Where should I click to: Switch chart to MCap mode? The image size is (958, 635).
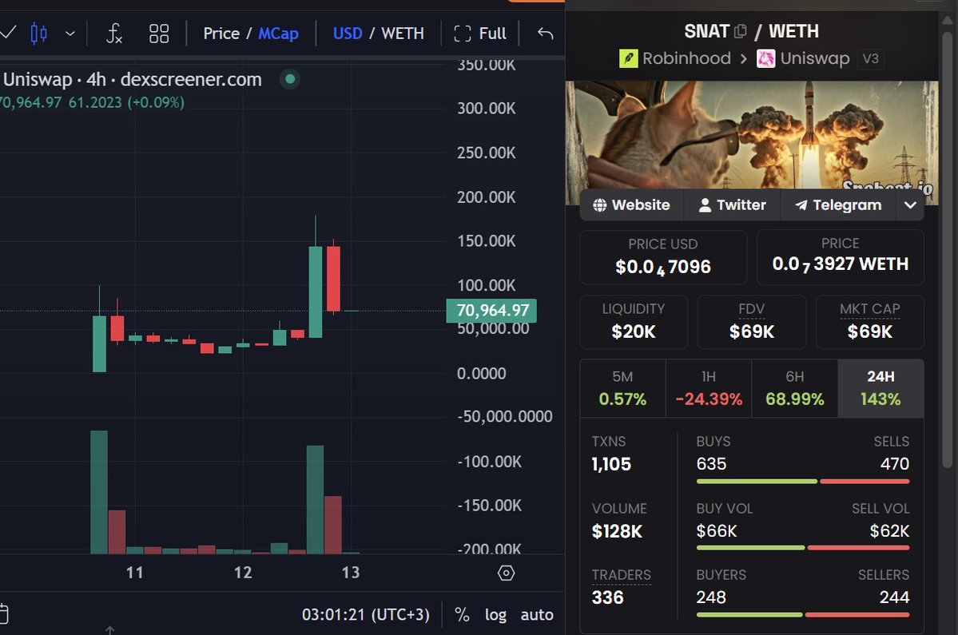278,34
